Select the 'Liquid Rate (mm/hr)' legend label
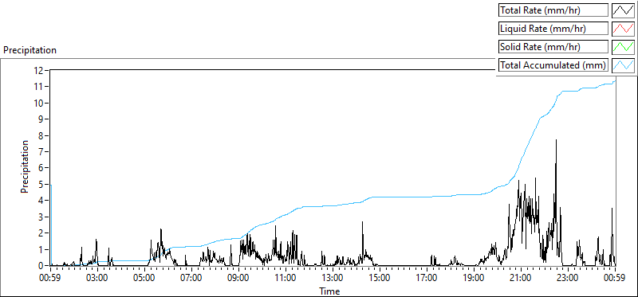Screen dimensions: 638x297 click(553, 29)
